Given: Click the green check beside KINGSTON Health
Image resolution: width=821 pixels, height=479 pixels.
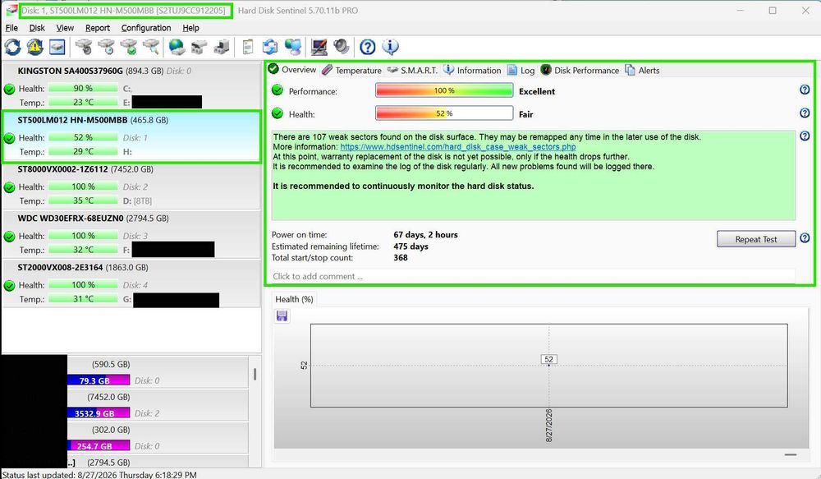Looking at the screenshot, I should point(9,89).
